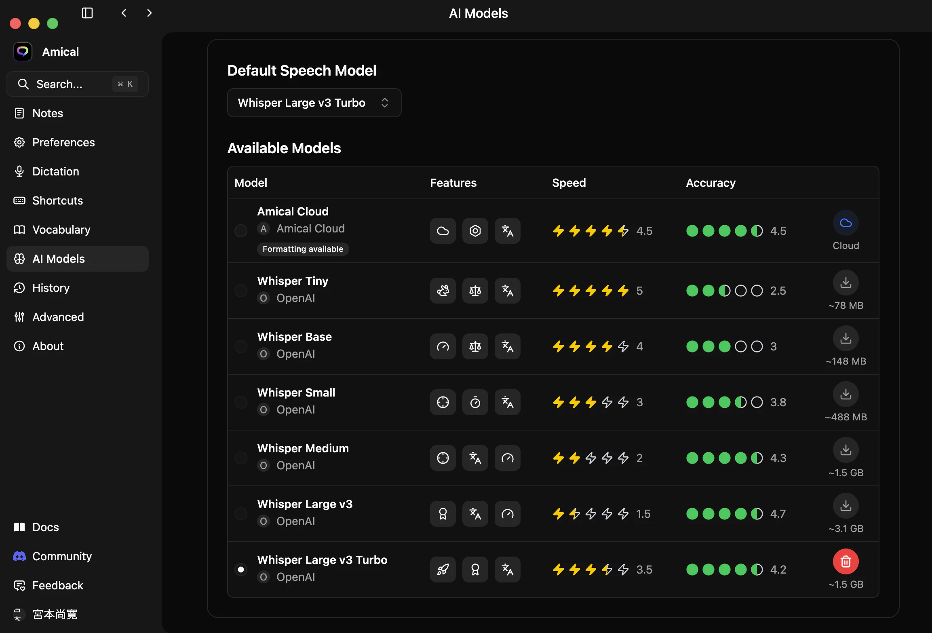Click the Features column header

[453, 183]
